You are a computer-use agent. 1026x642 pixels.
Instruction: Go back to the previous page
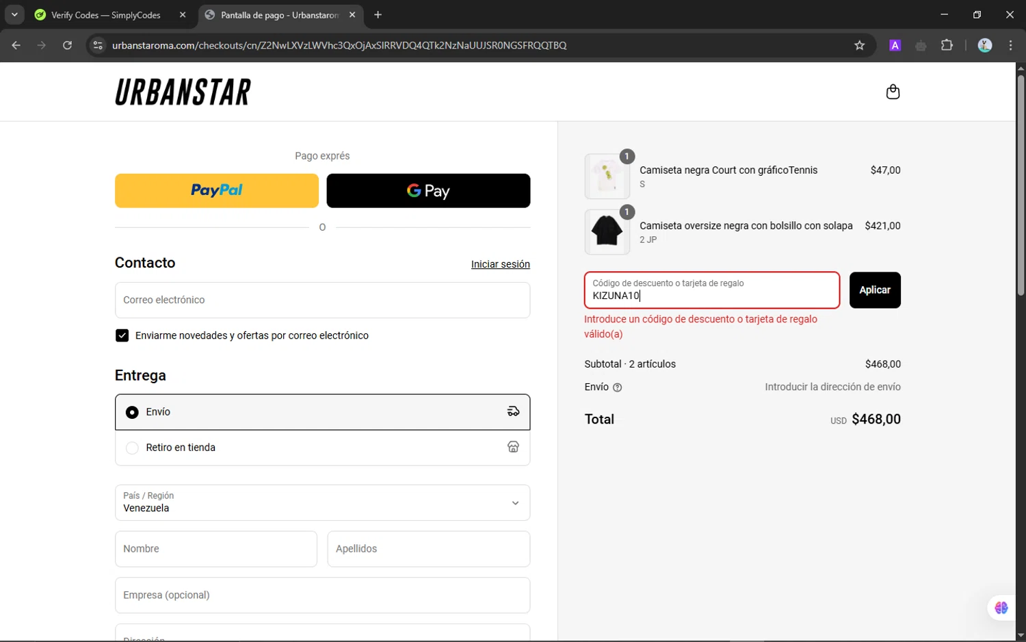pos(16,45)
